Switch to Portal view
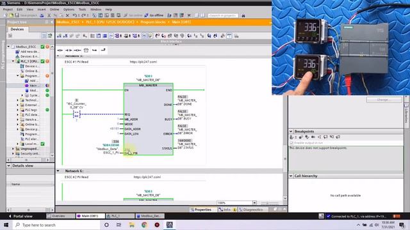This screenshot has width=410, height=230. [20, 216]
